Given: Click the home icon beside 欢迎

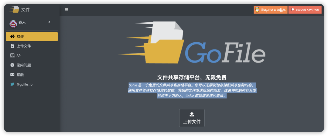Looking at the screenshot, I should pos(12,37).
